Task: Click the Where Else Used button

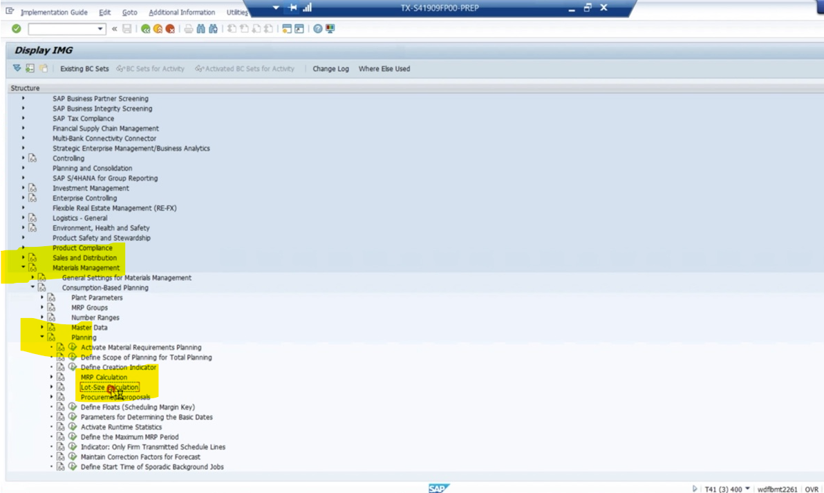Action: coord(384,69)
